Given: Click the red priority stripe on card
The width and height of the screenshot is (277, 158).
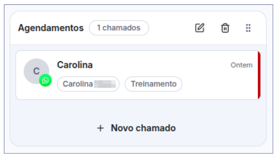Looking at the screenshot, I should 259,75.
